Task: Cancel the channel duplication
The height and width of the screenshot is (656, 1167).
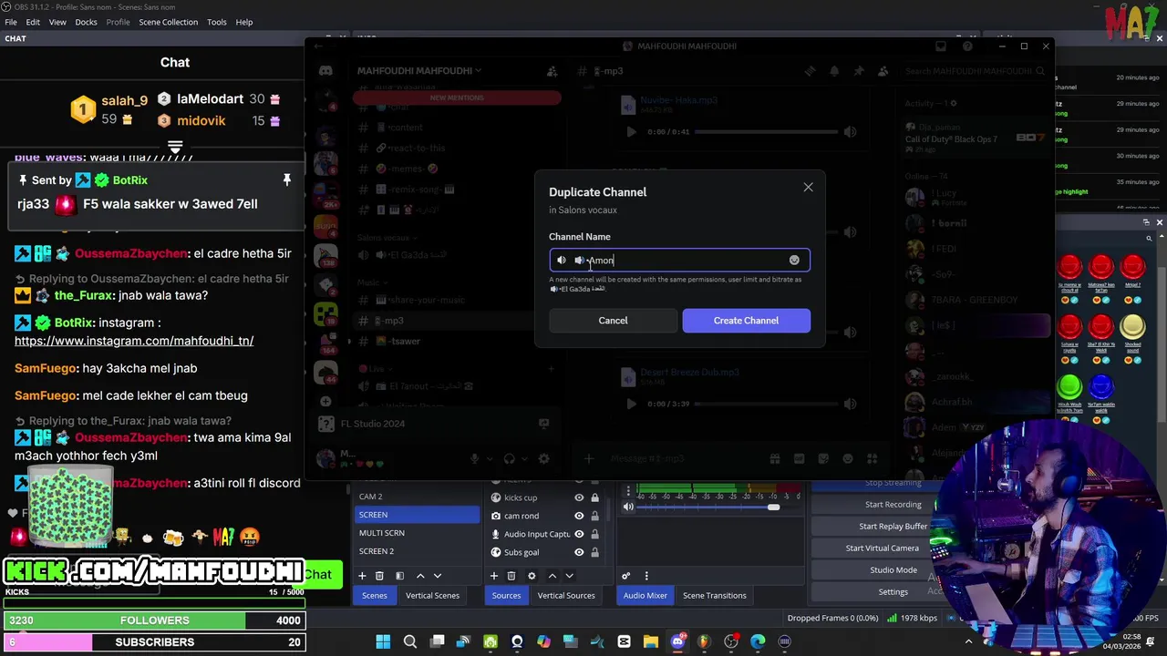Action: (613, 321)
